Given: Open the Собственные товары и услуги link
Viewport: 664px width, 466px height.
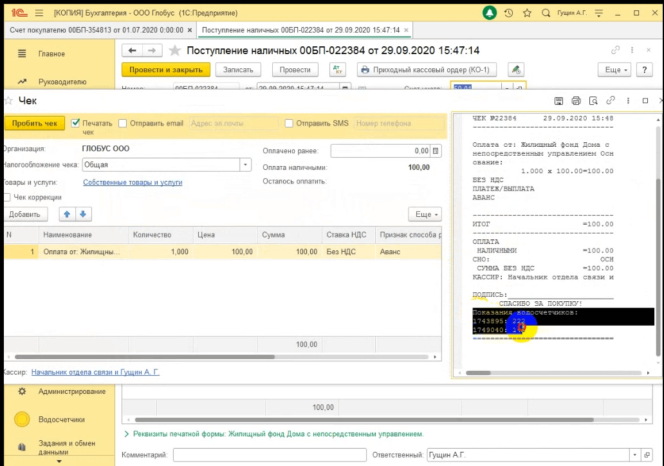Looking at the screenshot, I should tap(133, 182).
